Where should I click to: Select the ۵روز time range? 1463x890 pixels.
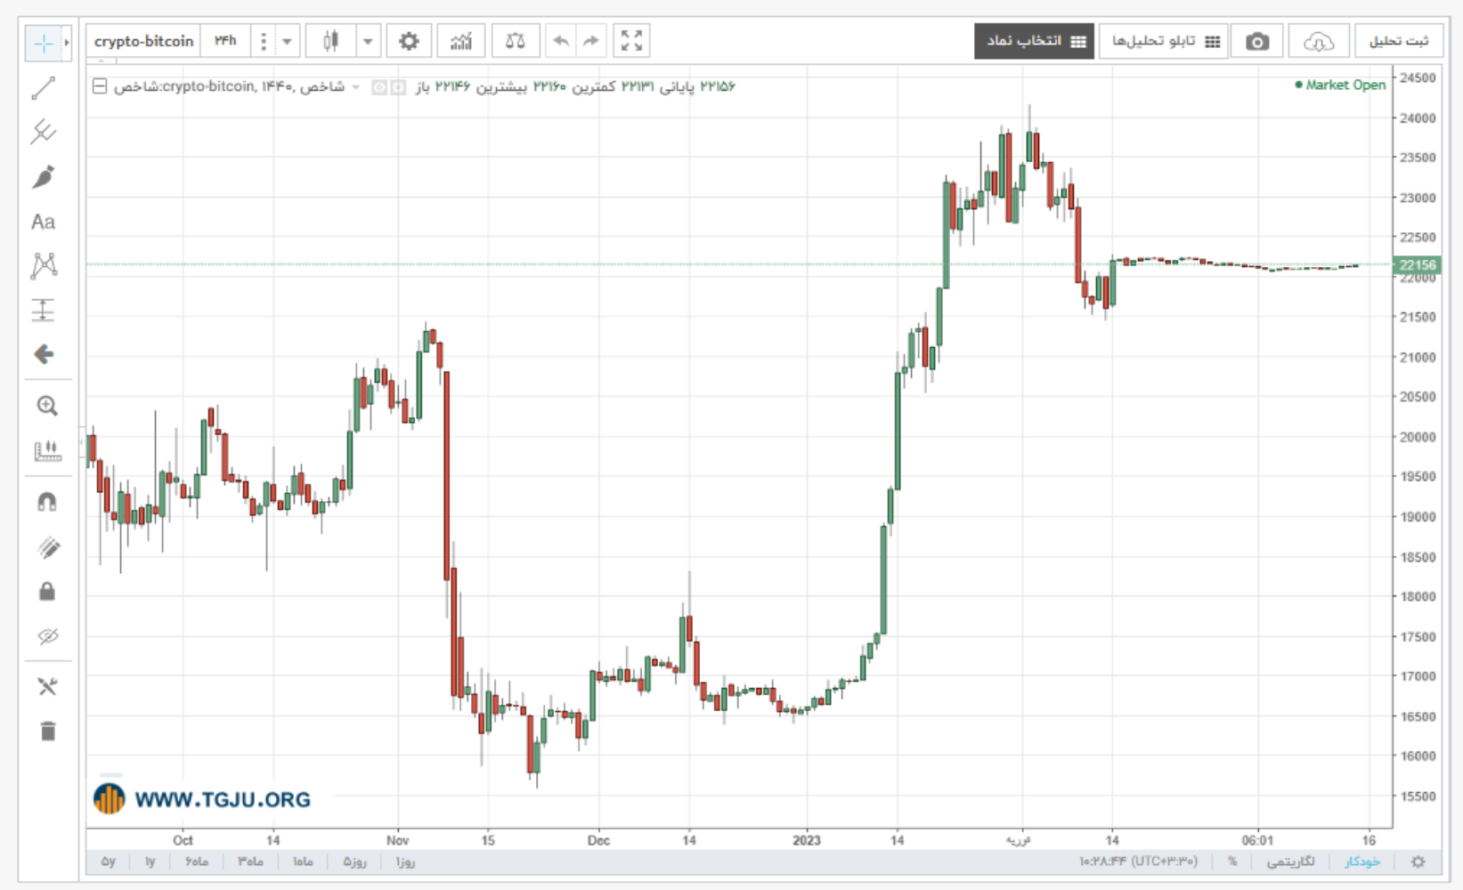354,862
